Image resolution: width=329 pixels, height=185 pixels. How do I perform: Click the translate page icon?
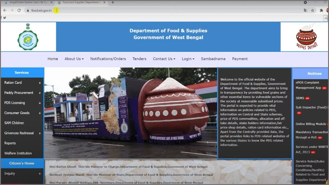[x=305, y=11]
